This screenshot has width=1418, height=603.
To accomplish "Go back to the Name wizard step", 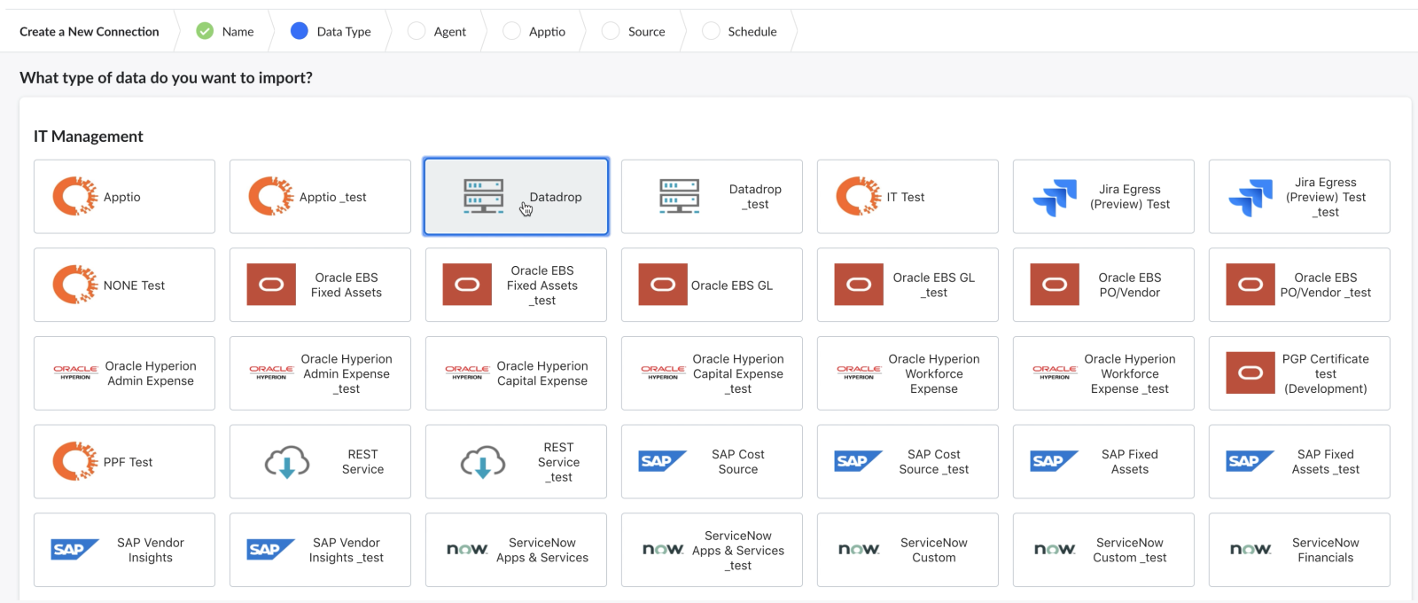I will pyautogui.click(x=225, y=31).
